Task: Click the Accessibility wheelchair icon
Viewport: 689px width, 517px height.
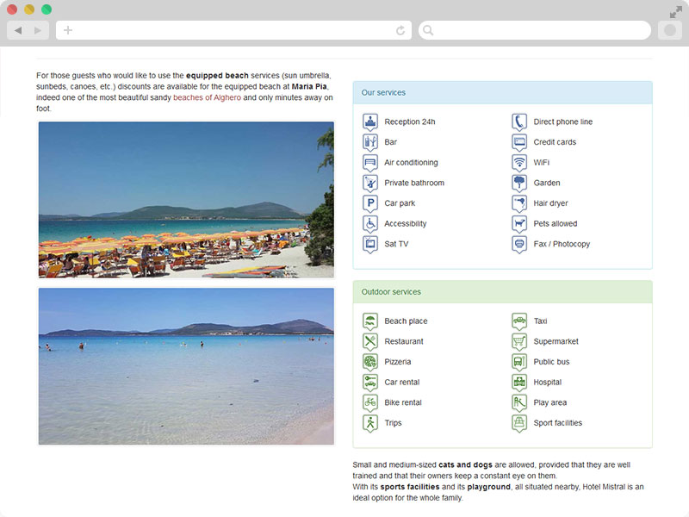Action: click(370, 223)
